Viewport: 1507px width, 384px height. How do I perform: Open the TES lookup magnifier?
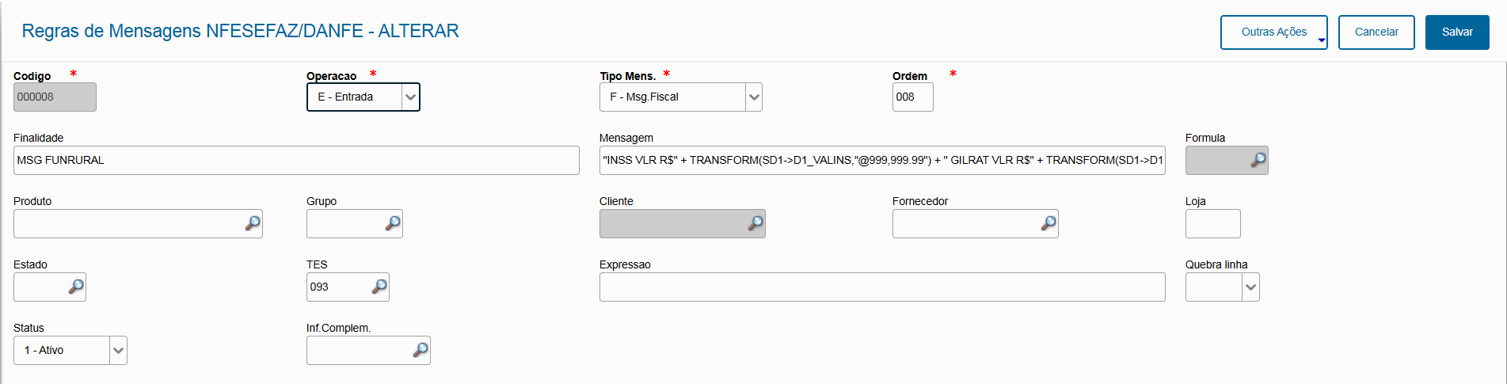[x=379, y=287]
